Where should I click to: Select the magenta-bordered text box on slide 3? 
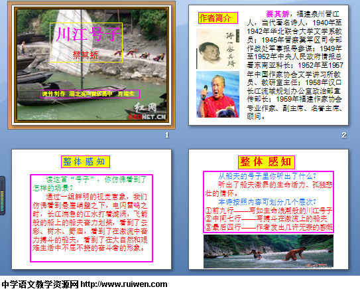tap(91, 218)
